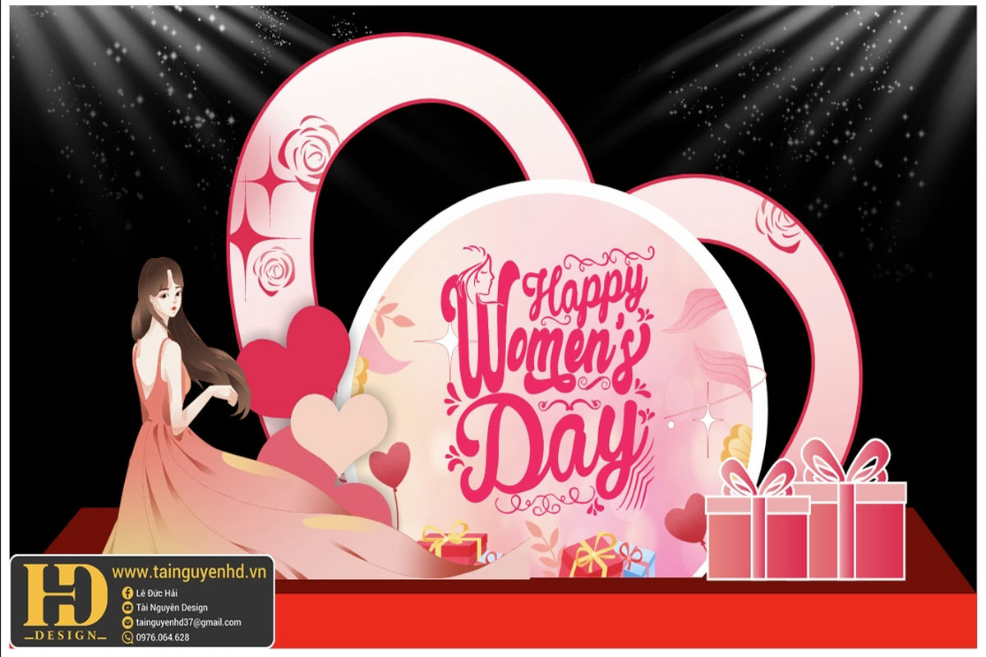Click the Lê Đức Hải Facebook name
Screen dimensions: 986x657
tap(158, 593)
